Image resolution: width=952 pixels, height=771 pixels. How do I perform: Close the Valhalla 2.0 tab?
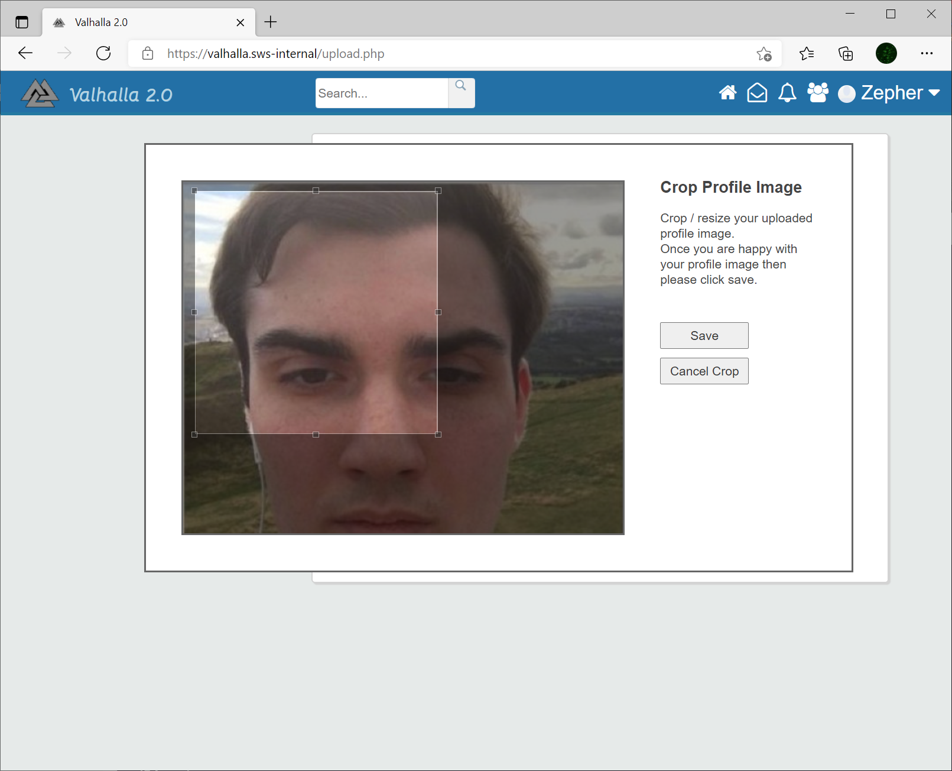tap(241, 22)
